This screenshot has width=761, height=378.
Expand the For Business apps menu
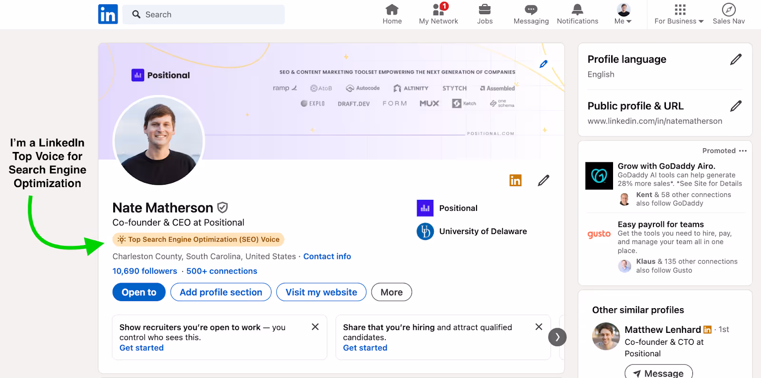pyautogui.click(x=679, y=14)
